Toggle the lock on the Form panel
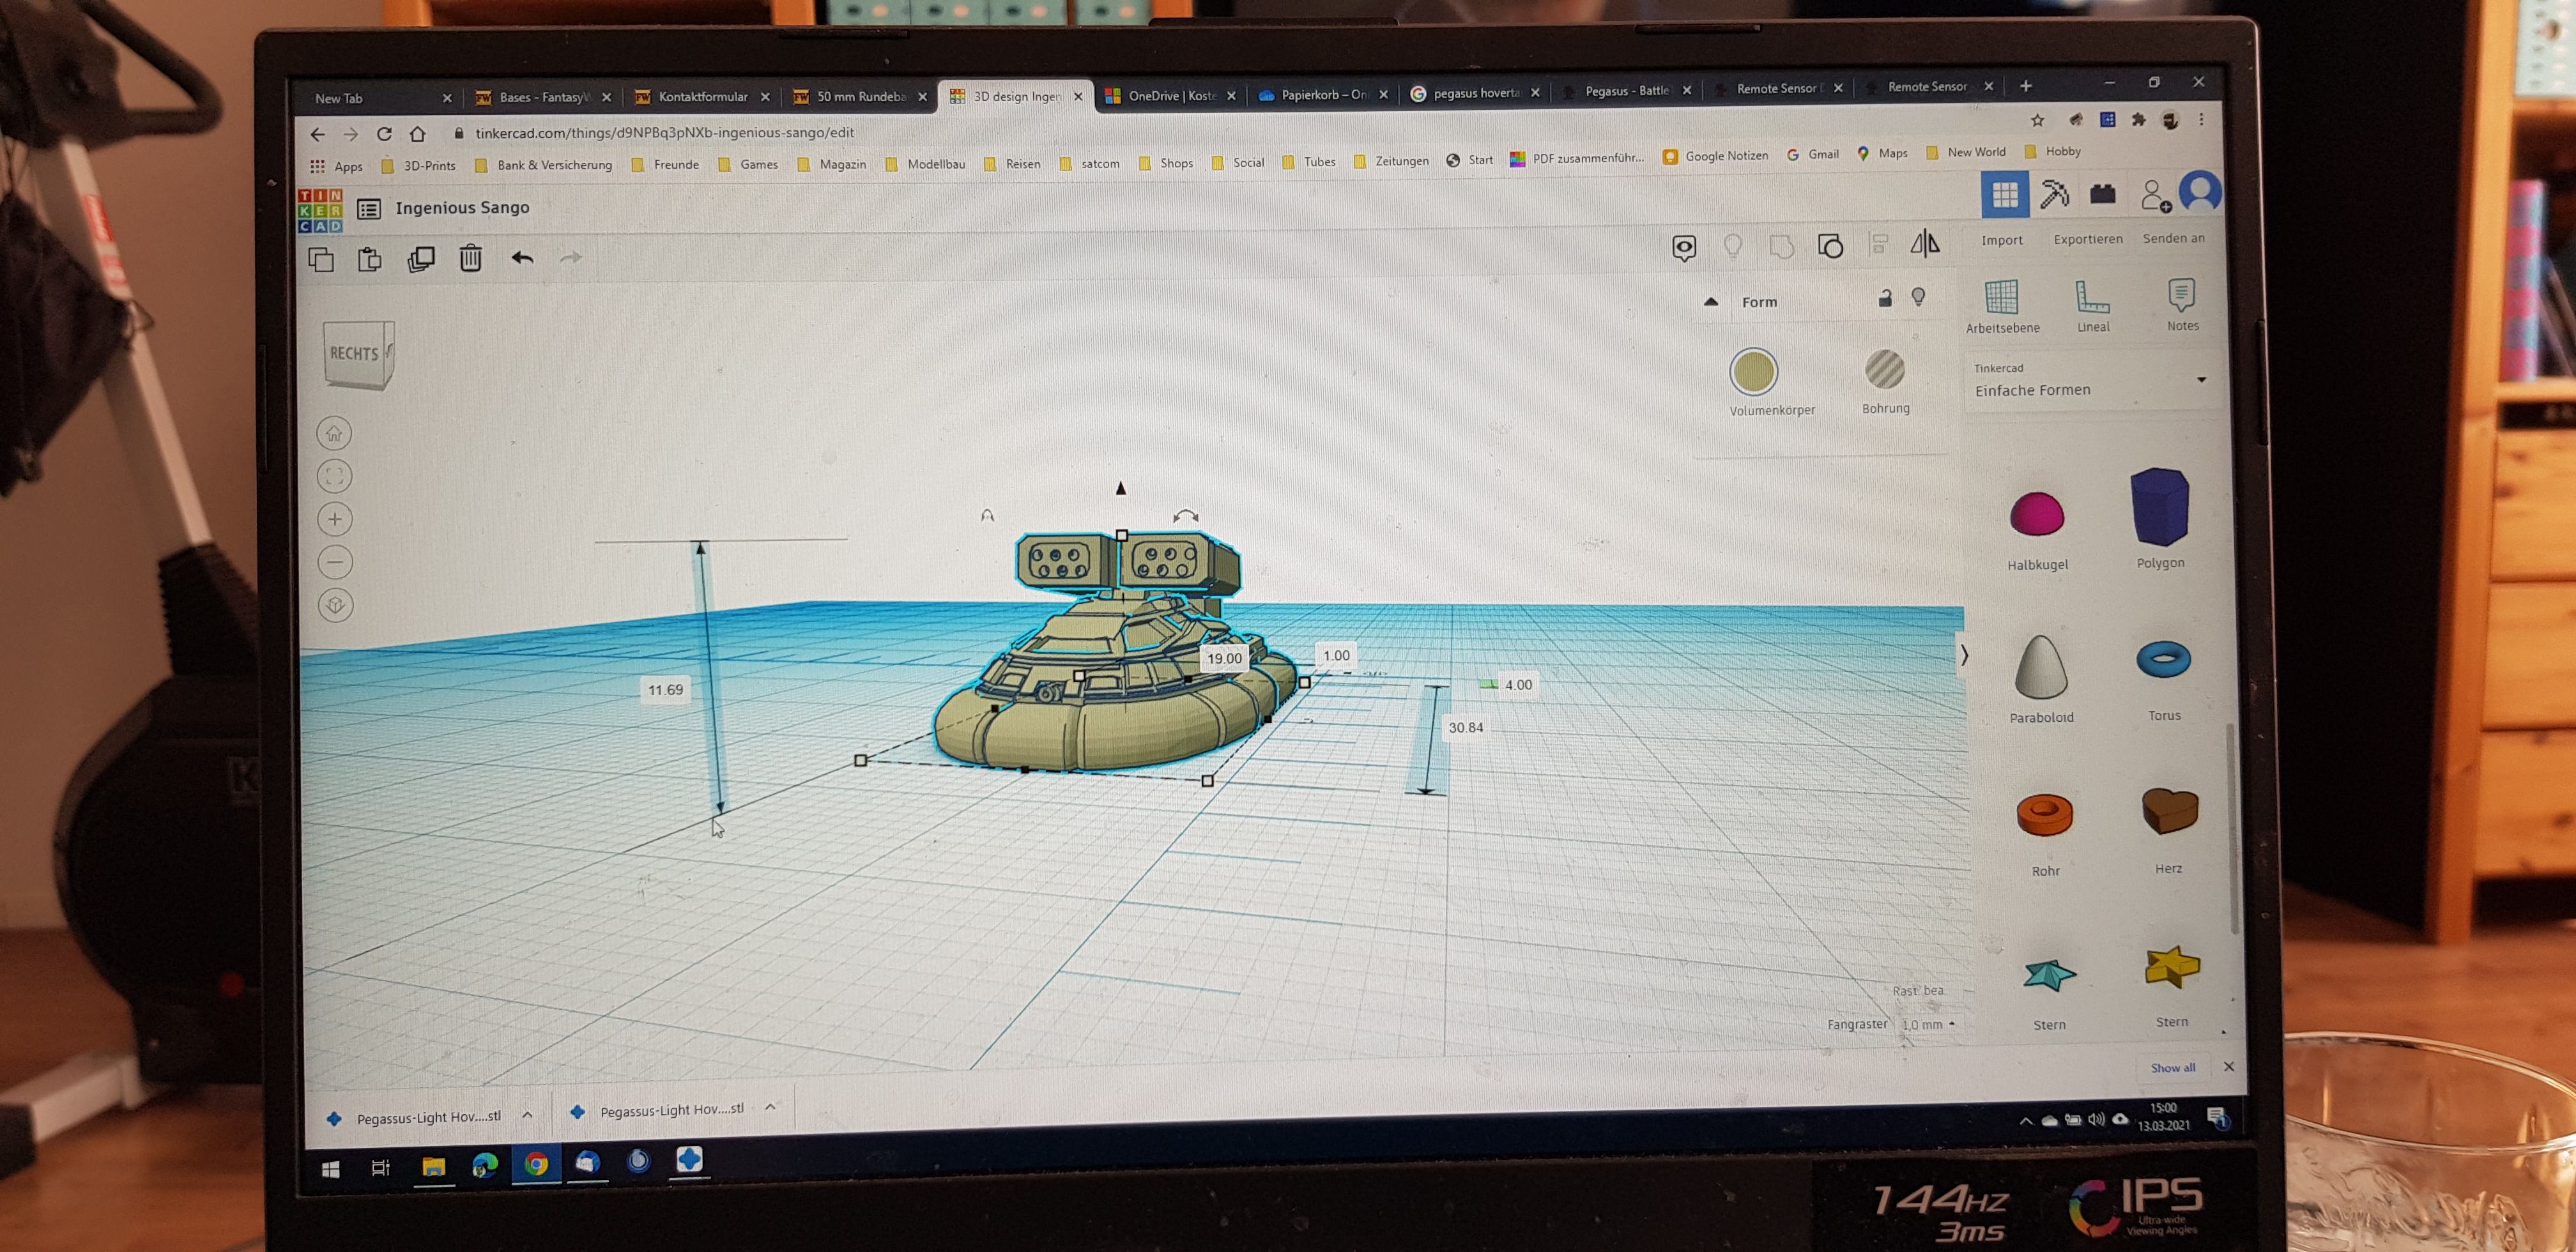The width and height of the screenshot is (2576, 1252). coord(1885,298)
